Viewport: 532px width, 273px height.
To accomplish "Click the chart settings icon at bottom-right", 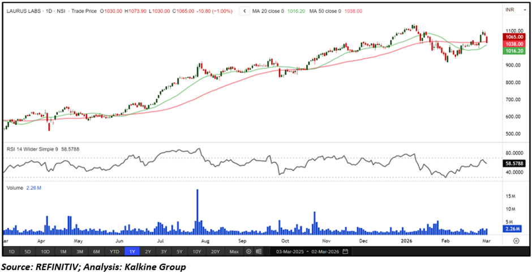I will (516, 240).
